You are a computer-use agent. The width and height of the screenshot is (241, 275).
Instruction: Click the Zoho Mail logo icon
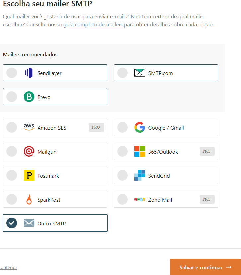140,199
